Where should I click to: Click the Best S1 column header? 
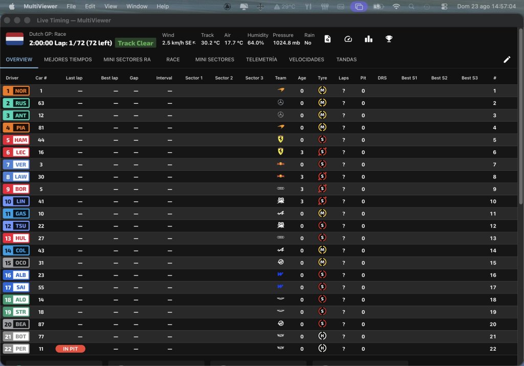pos(409,78)
